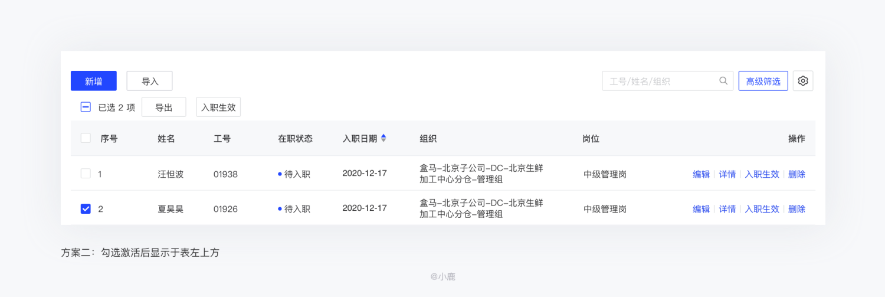This screenshot has height=297, width=885.
Task: Delete row 2 via 删除 link
Action: 796,209
